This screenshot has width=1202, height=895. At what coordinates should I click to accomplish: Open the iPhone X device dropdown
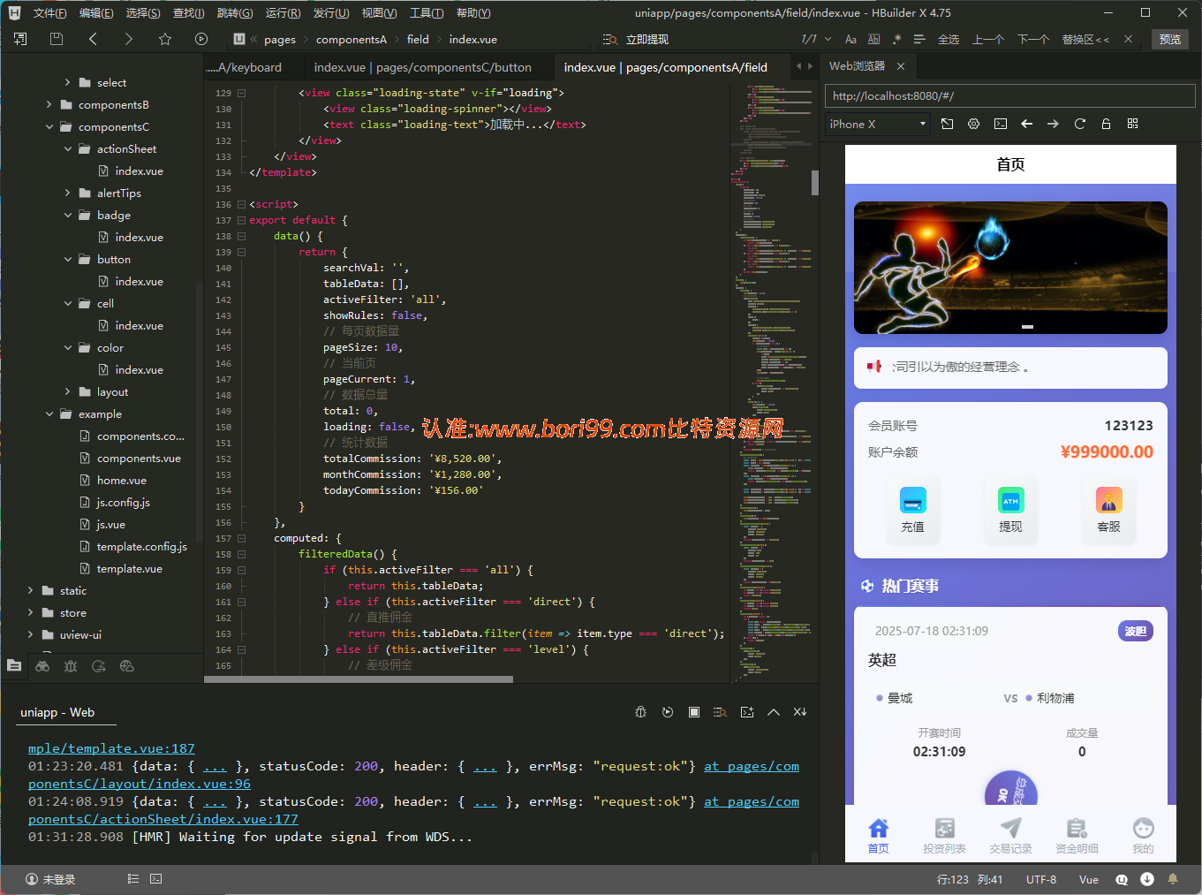(878, 124)
